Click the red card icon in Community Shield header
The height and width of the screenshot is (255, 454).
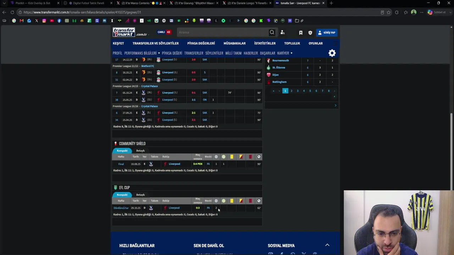click(x=250, y=157)
